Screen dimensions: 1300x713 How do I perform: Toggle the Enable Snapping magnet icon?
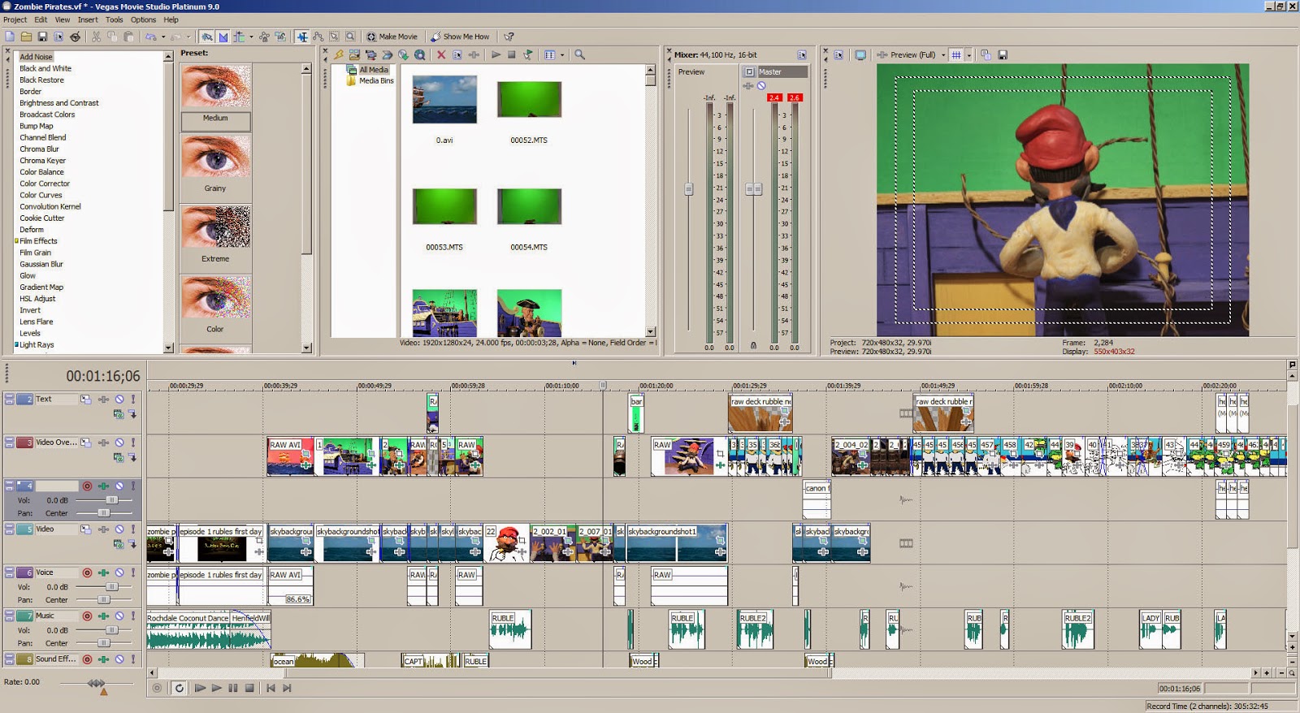207,37
